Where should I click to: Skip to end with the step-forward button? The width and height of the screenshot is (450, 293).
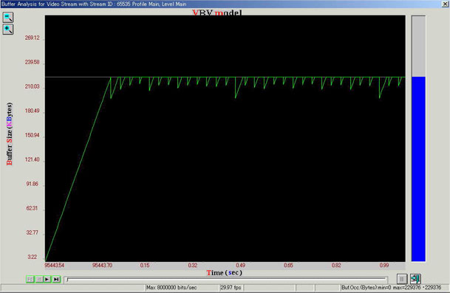pyautogui.click(x=57, y=279)
